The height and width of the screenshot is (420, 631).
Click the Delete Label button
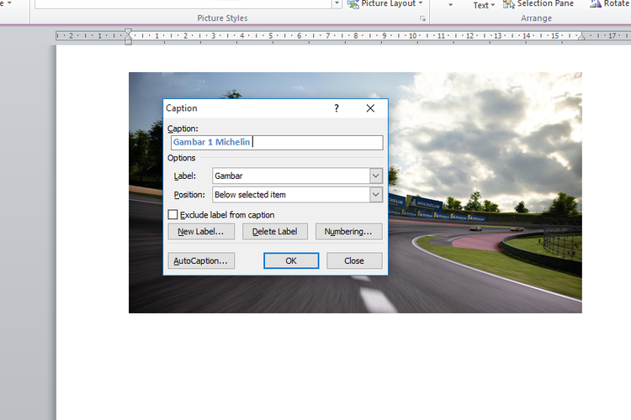(275, 232)
